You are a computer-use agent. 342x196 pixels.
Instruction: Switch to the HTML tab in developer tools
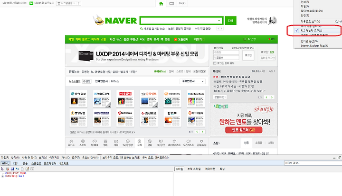(x=5, y=163)
